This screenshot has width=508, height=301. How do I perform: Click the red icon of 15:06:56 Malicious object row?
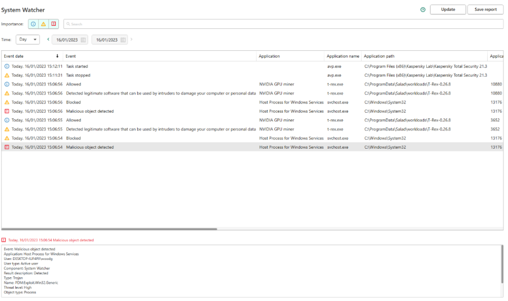click(x=7, y=111)
